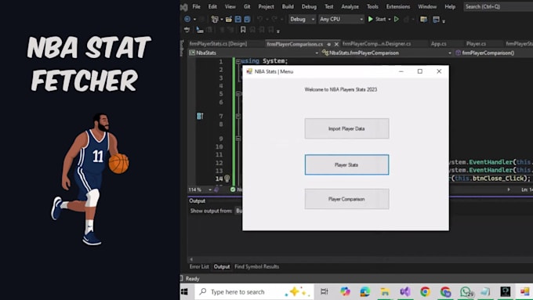Image resolution: width=533 pixels, height=300 pixels.
Task: Expand the Start button dropdown arrow
Action: (390, 20)
